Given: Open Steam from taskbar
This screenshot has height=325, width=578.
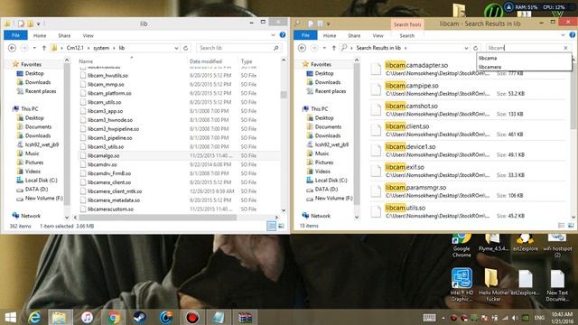Looking at the screenshot, I should [x=140, y=317].
